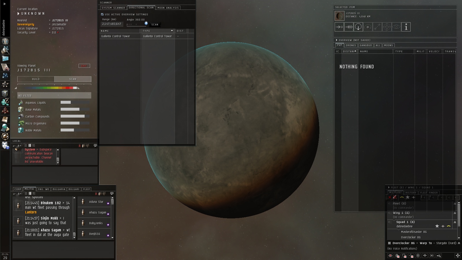The image size is (462, 260).
Task: Click the Warp To action icon
Action: 349,27
